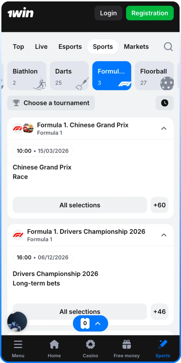Screen dimensions: 181x363
Task: Toggle the match time clock filter
Action: click(x=165, y=103)
